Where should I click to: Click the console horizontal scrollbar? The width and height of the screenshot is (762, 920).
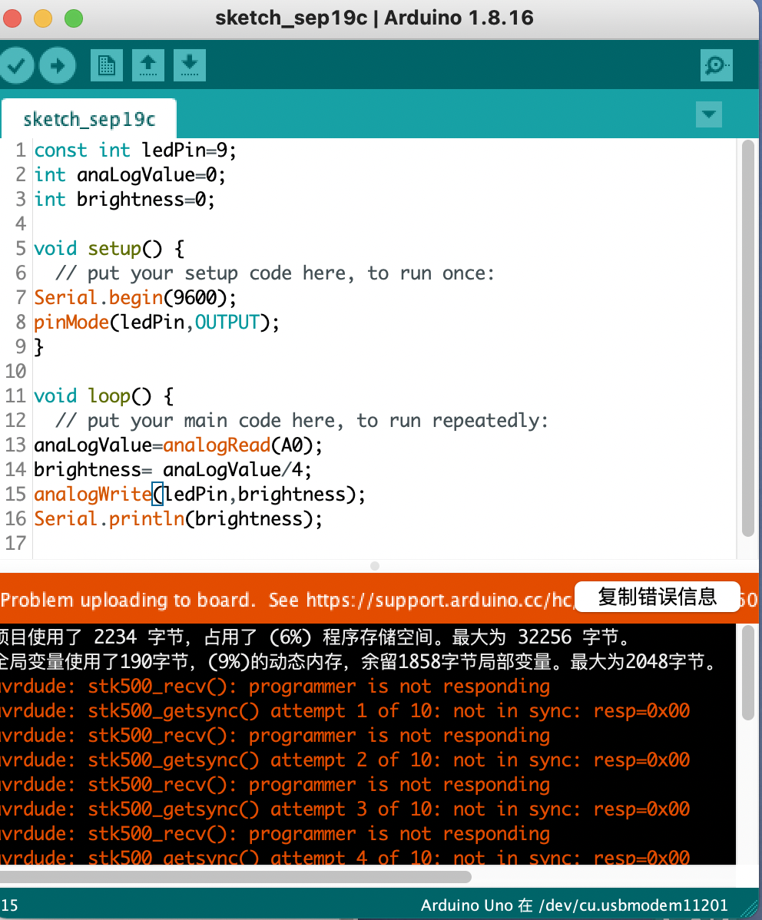[x=235, y=876]
